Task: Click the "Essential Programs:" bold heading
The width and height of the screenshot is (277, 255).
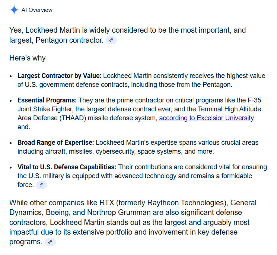Action: 47,100
